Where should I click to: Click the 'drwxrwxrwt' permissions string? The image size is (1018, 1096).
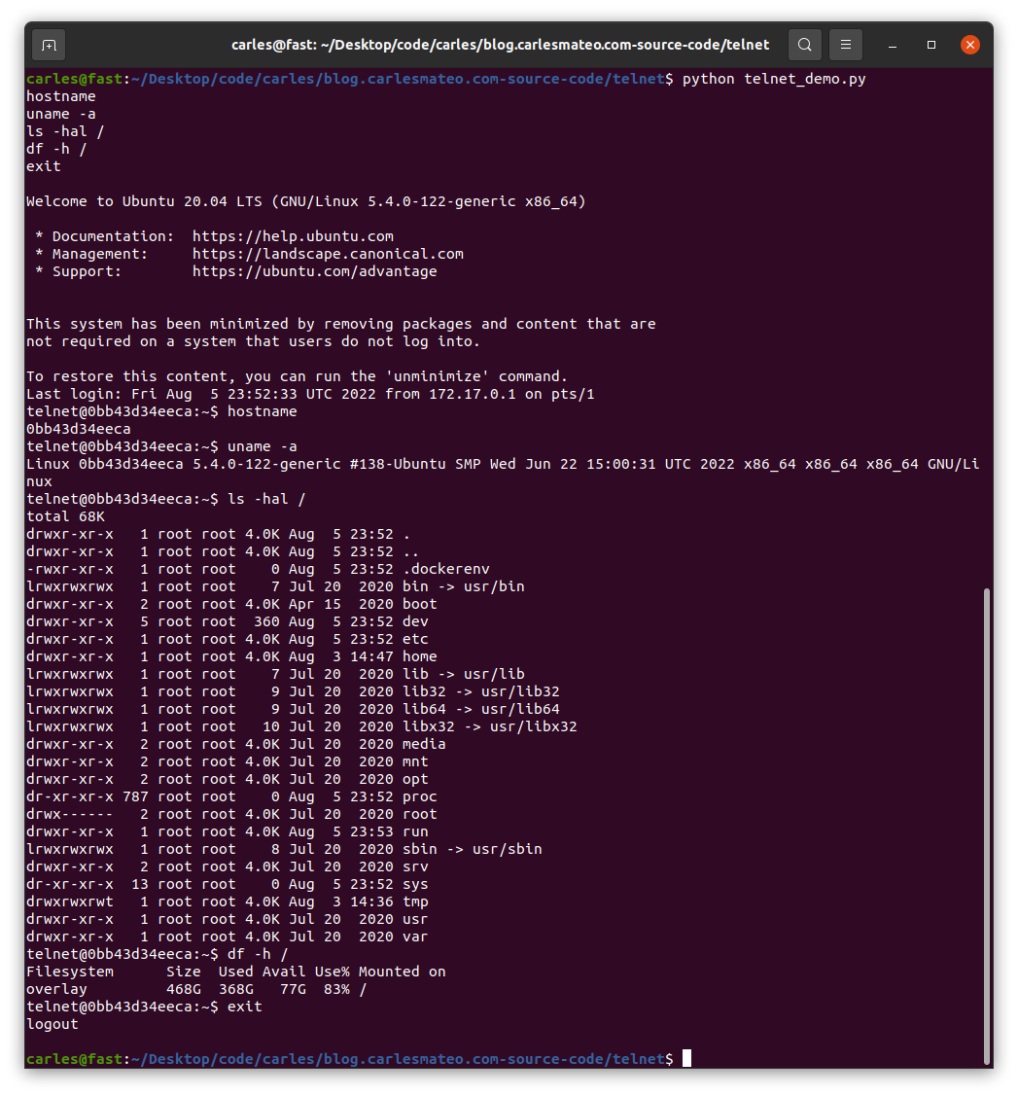point(70,902)
